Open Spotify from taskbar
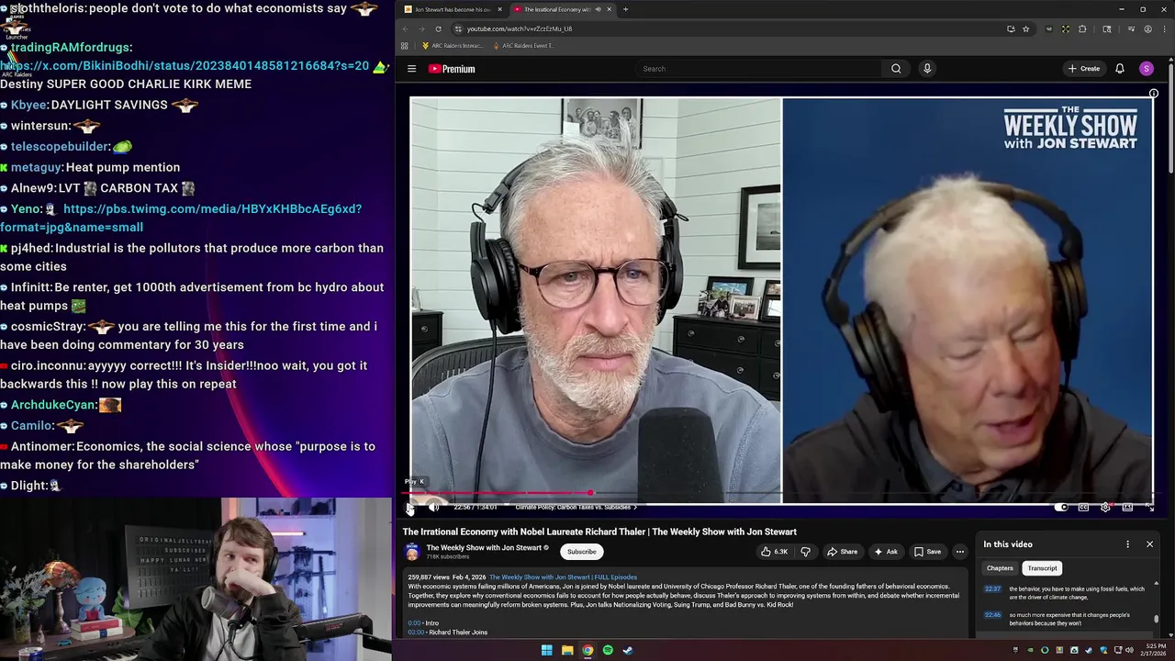Screen dimensions: 1175x661 click(x=608, y=650)
